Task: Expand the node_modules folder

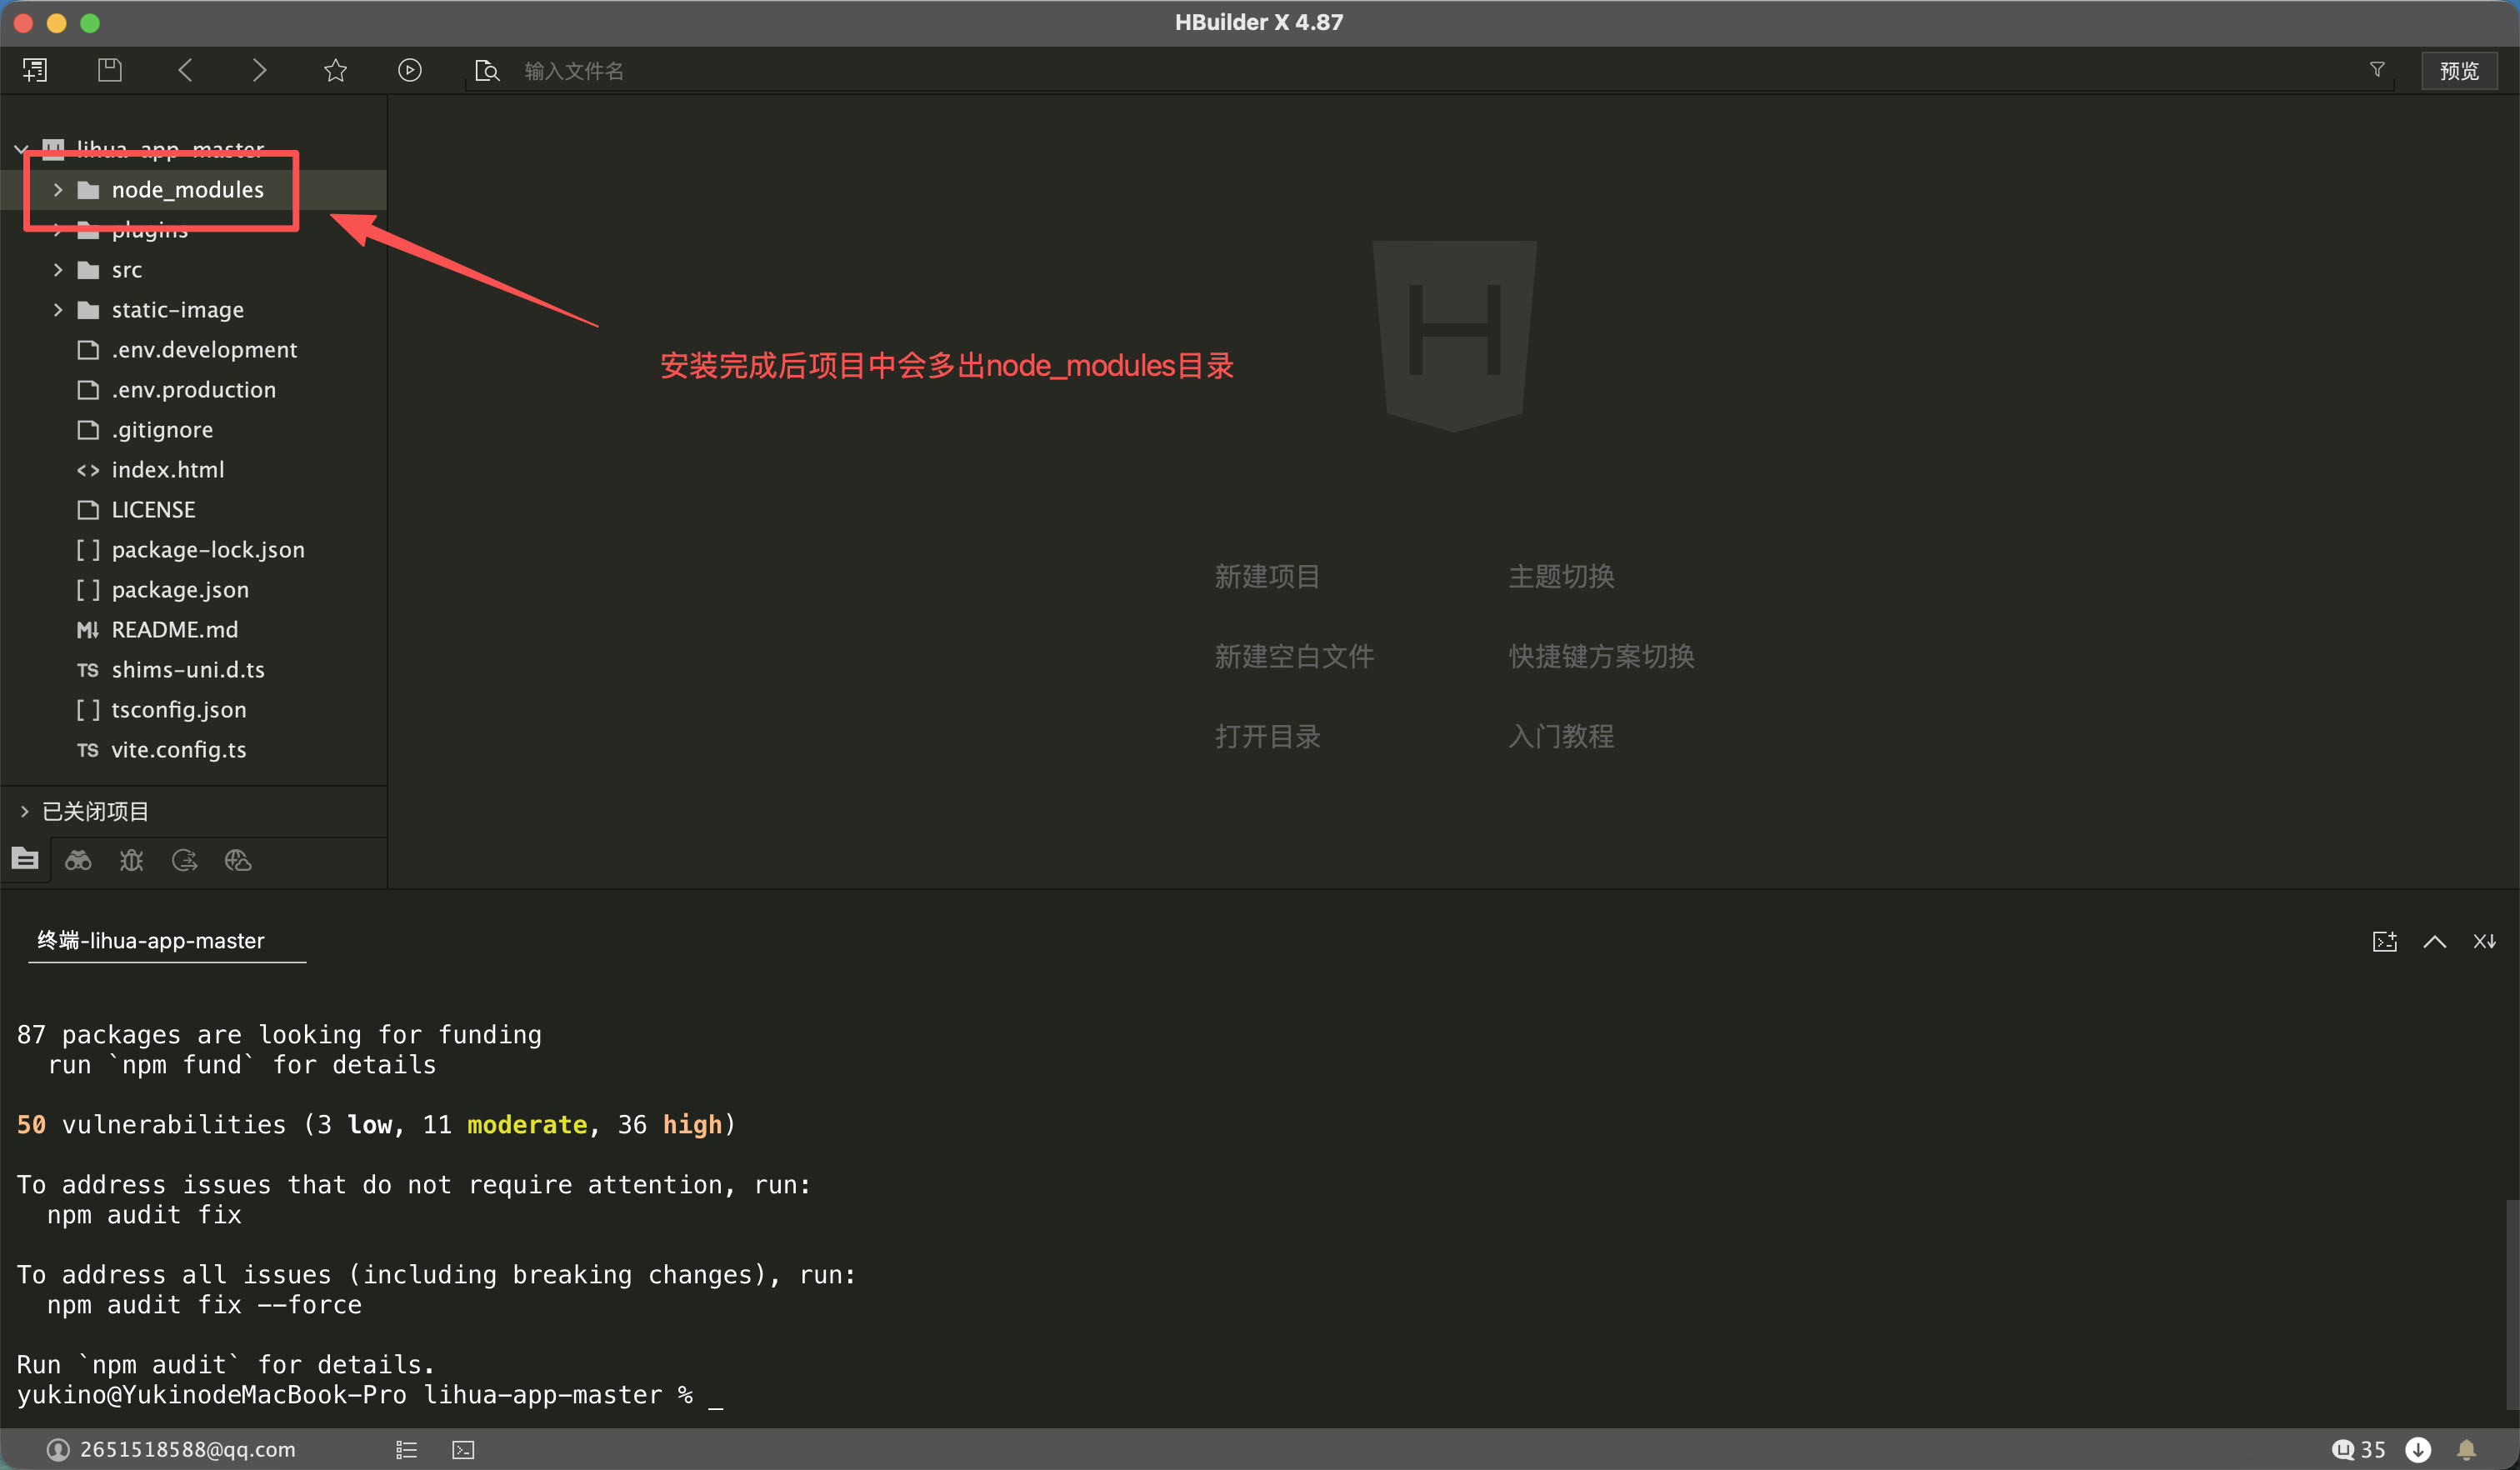Action: [58, 190]
